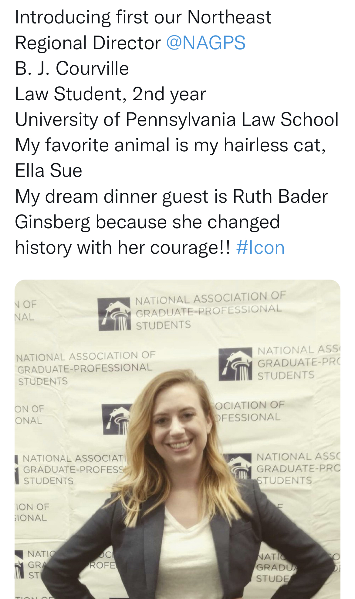Click the words 'Regional Director' in the tweet
The image size is (355, 599).
click(88, 43)
